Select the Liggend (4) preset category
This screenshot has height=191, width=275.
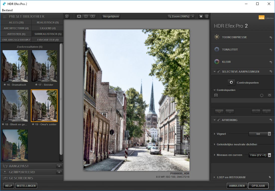(48, 28)
